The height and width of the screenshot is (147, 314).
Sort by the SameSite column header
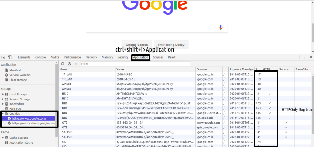click(304, 69)
